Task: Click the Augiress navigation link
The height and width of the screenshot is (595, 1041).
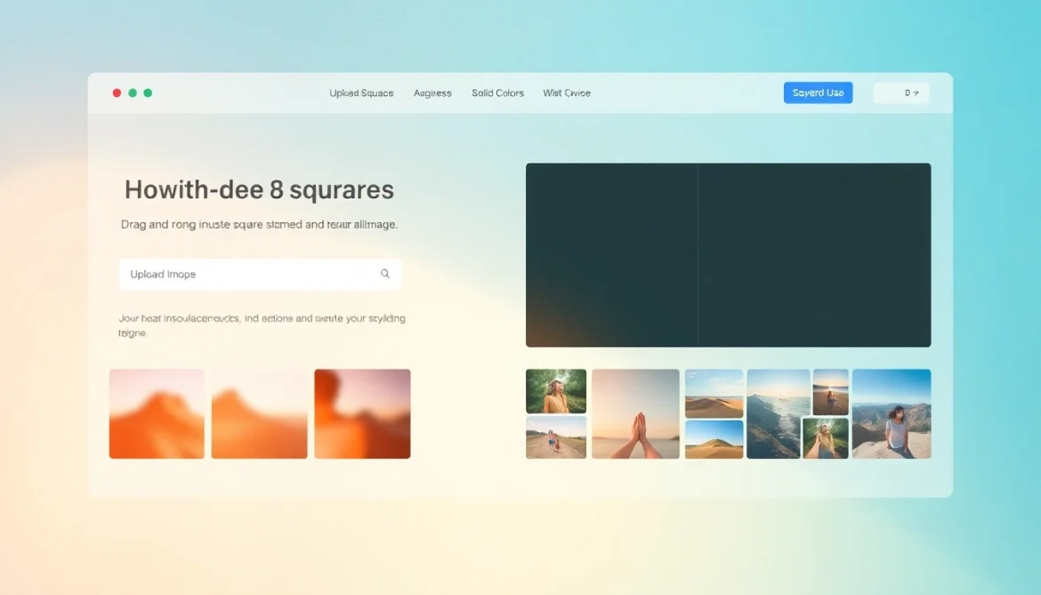Action: (x=432, y=92)
